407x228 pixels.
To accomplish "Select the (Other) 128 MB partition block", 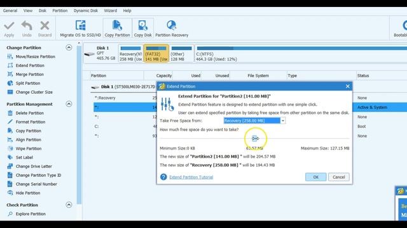I will (x=181, y=53).
